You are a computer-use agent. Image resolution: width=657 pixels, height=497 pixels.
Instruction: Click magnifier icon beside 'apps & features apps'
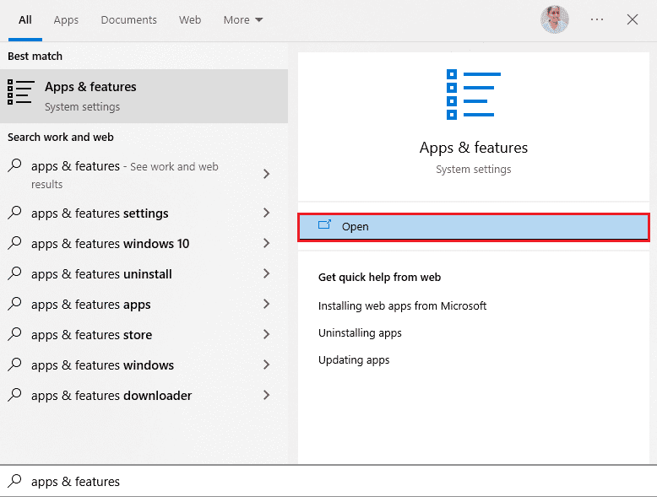coord(14,304)
